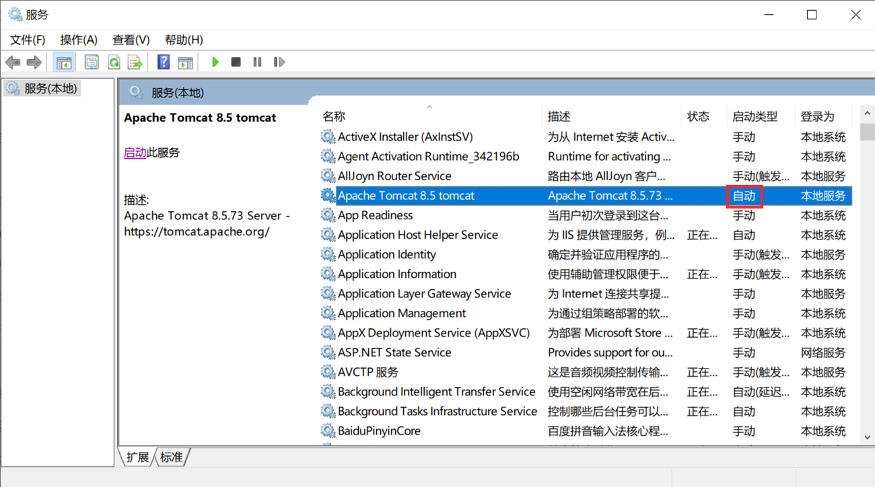Click the Stop Service toolbar icon

236,63
